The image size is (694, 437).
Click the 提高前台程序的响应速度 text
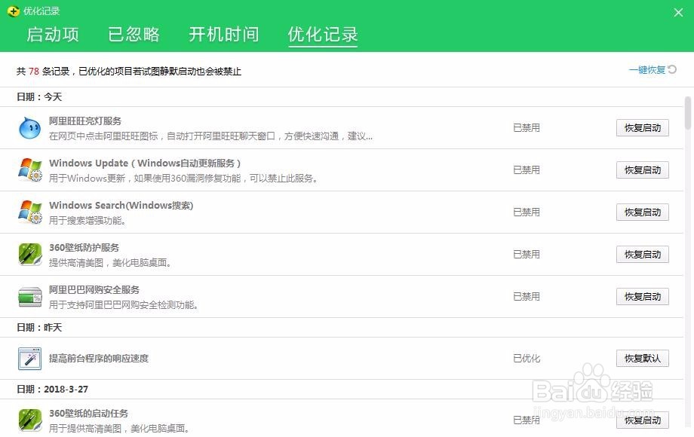(x=99, y=359)
